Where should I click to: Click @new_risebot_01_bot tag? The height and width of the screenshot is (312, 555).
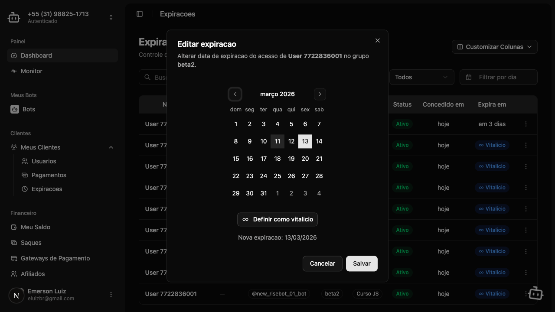click(x=279, y=294)
